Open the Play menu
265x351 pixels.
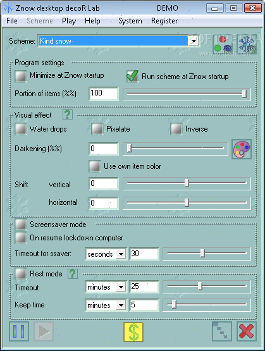69,21
